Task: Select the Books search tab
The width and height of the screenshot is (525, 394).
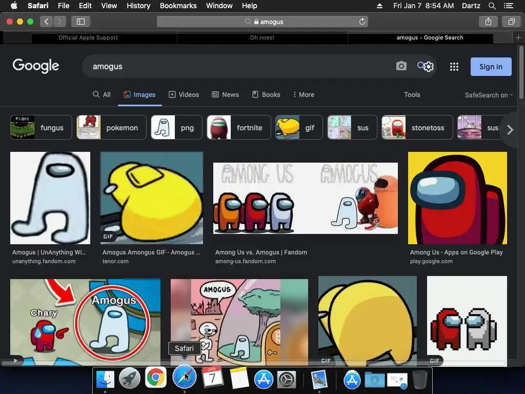Action: 266,95
